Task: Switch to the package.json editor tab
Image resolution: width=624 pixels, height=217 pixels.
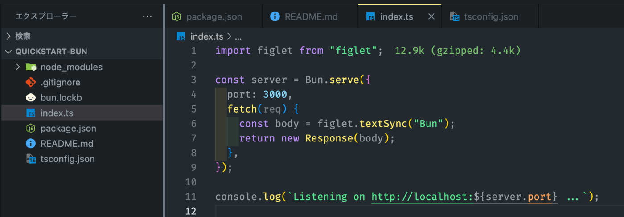Action: pyautogui.click(x=213, y=17)
